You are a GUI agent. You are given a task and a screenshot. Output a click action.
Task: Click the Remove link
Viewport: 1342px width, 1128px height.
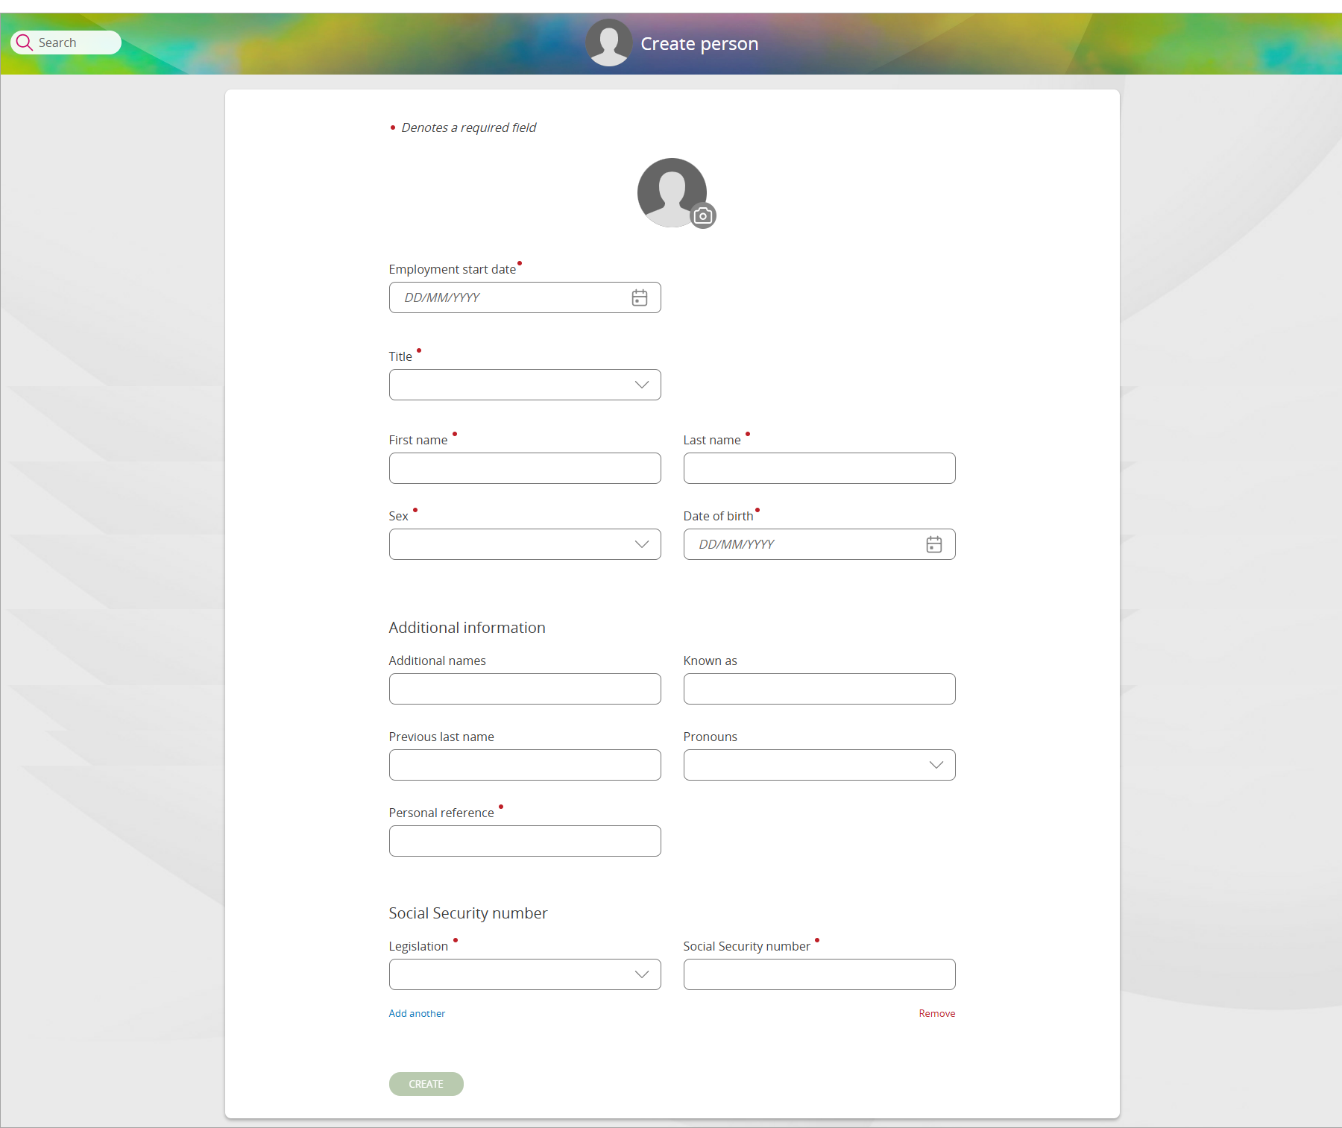coord(936,1013)
